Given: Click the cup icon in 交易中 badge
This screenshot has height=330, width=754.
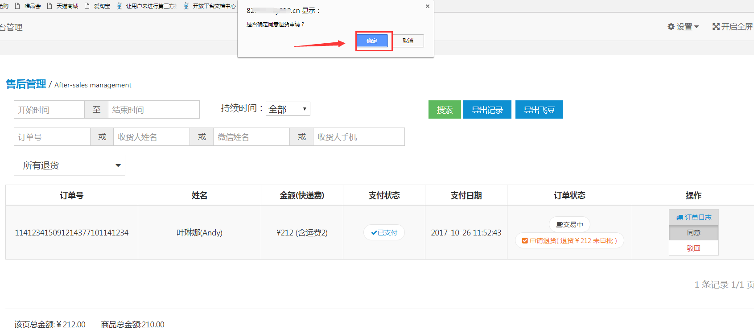Looking at the screenshot, I should [x=559, y=225].
